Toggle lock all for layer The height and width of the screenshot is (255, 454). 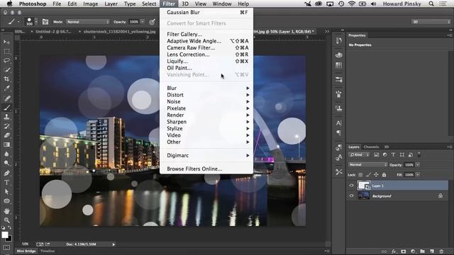point(384,175)
